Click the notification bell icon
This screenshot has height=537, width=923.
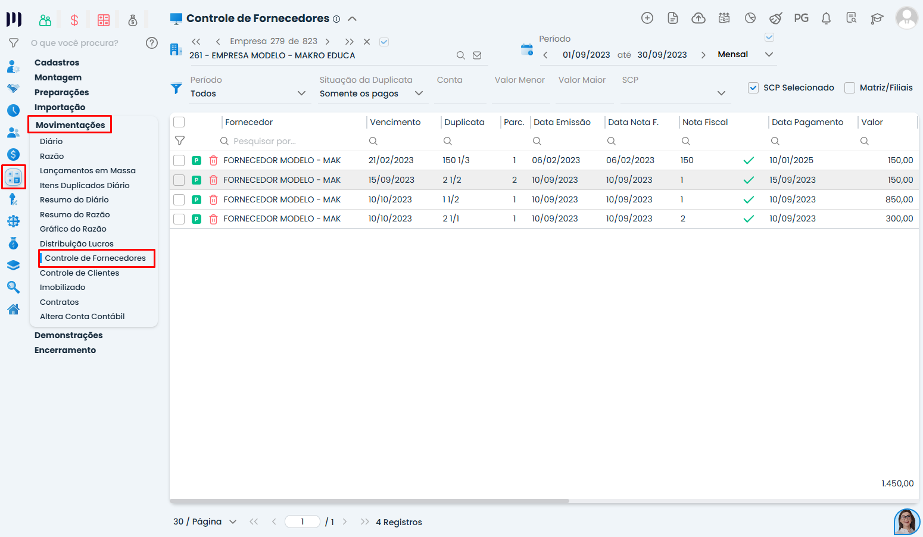826,18
